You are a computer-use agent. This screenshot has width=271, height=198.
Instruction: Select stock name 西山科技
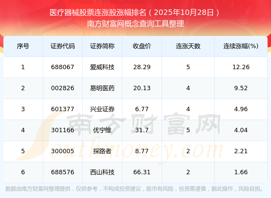click(102, 172)
